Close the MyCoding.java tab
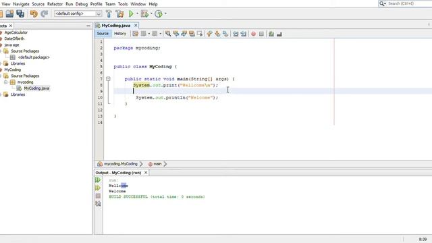The height and width of the screenshot is (243, 432). [136, 26]
